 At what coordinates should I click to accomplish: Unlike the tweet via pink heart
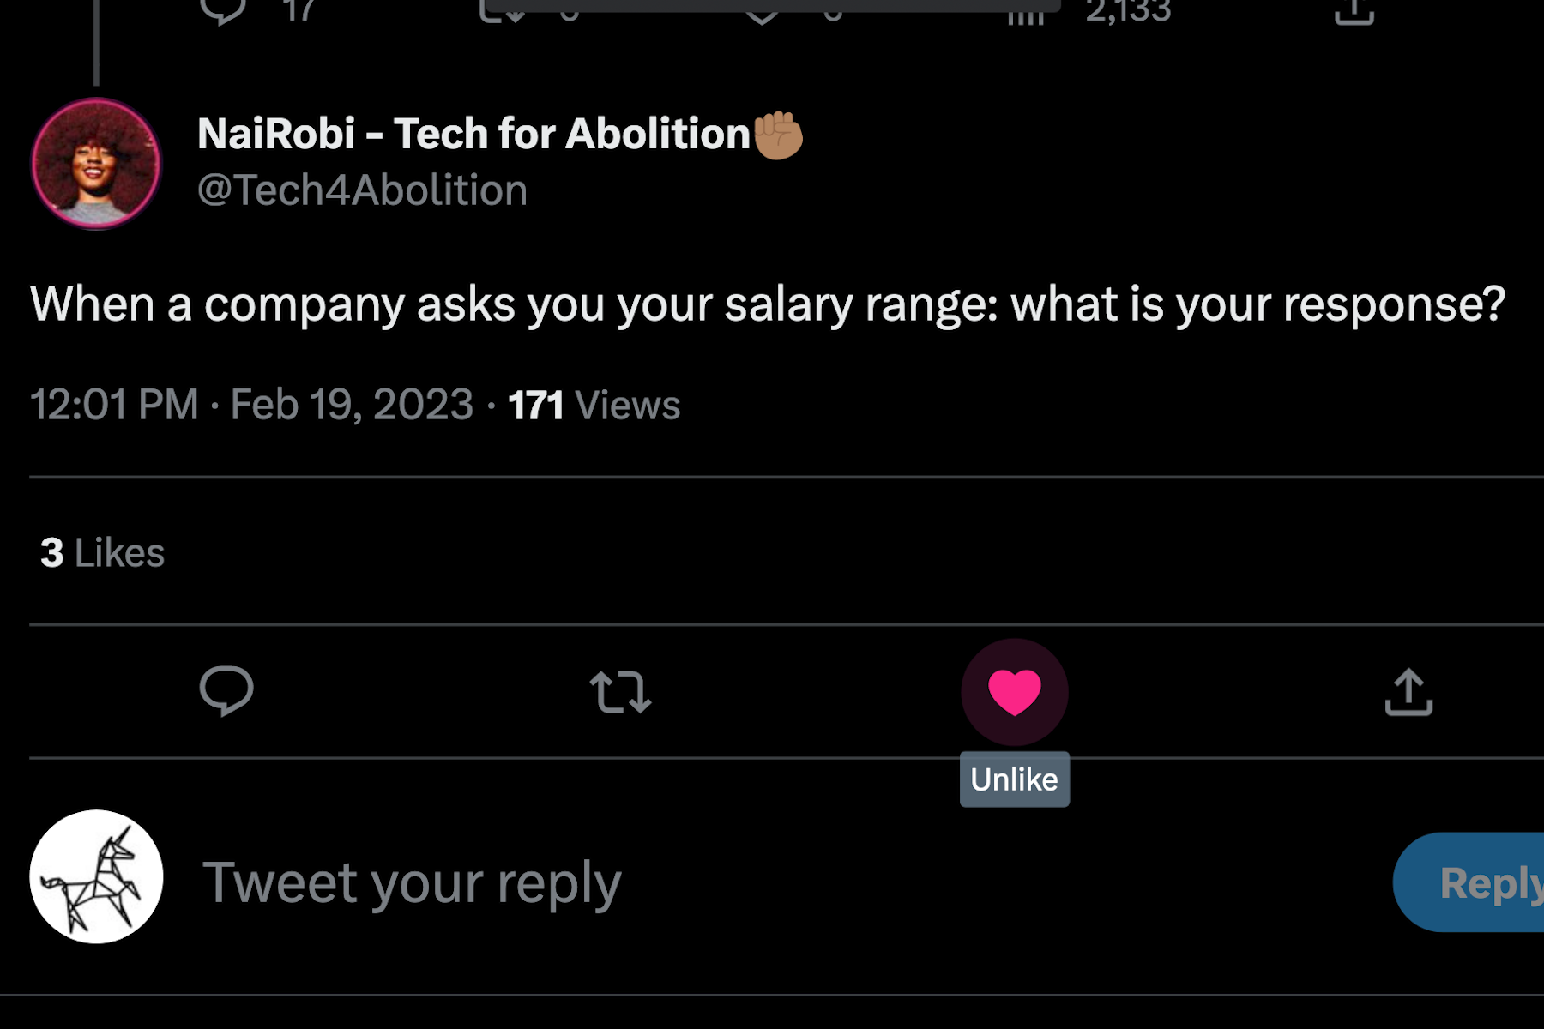(x=1014, y=692)
